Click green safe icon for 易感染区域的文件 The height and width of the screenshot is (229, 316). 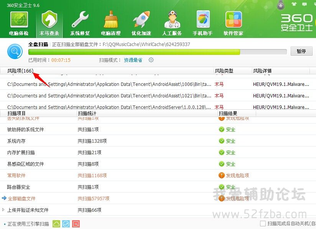[x=222, y=164]
